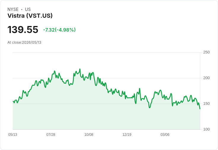Viewport: 218px width, 150px height.
Task: Click the 10/08 date axis label
Action: point(89,135)
